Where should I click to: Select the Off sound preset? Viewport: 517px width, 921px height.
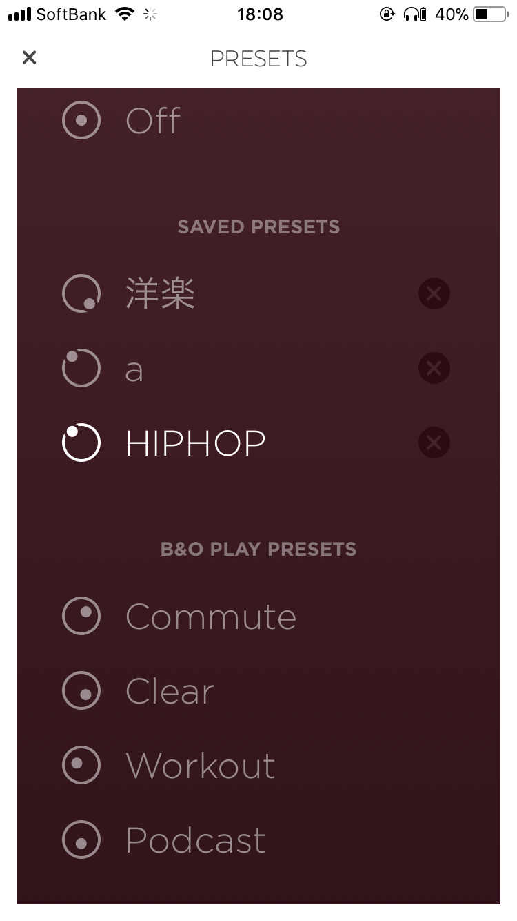point(153,121)
